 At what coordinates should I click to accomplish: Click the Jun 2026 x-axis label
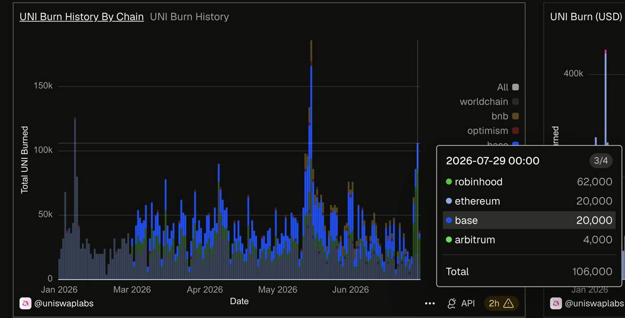[x=350, y=290]
